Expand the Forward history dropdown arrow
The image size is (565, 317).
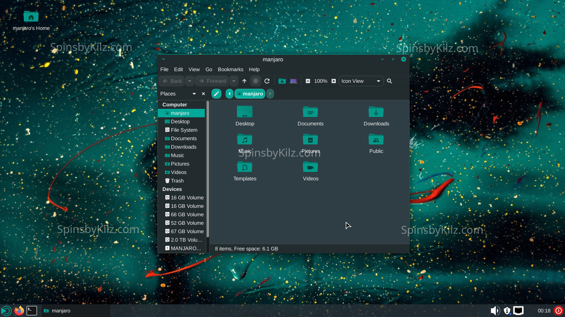[234, 81]
